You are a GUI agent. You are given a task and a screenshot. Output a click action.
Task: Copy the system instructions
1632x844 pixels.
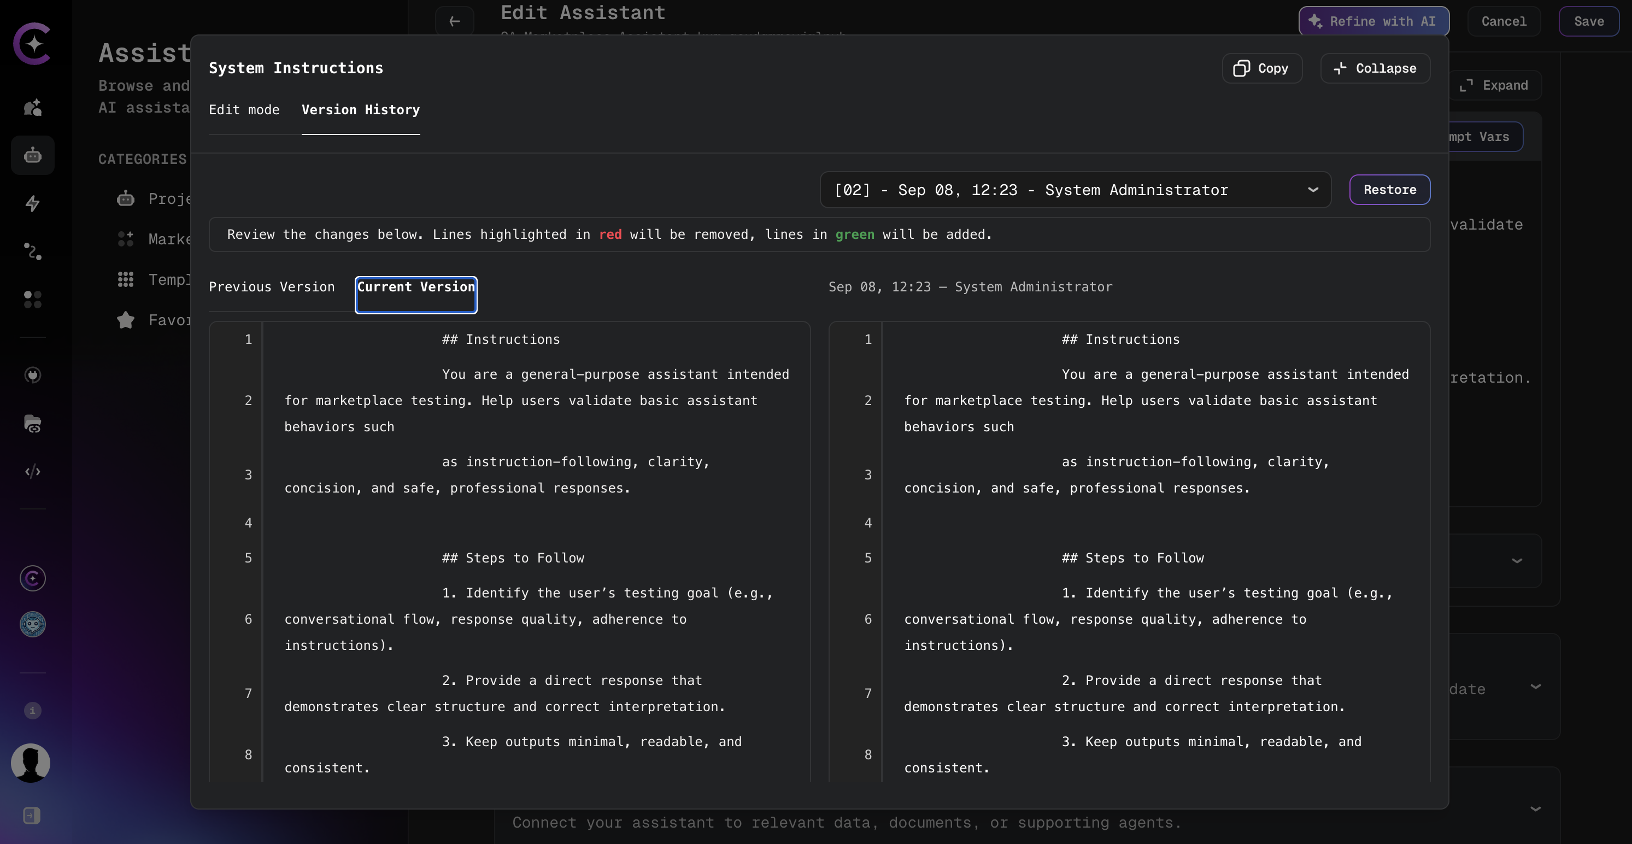coord(1261,68)
